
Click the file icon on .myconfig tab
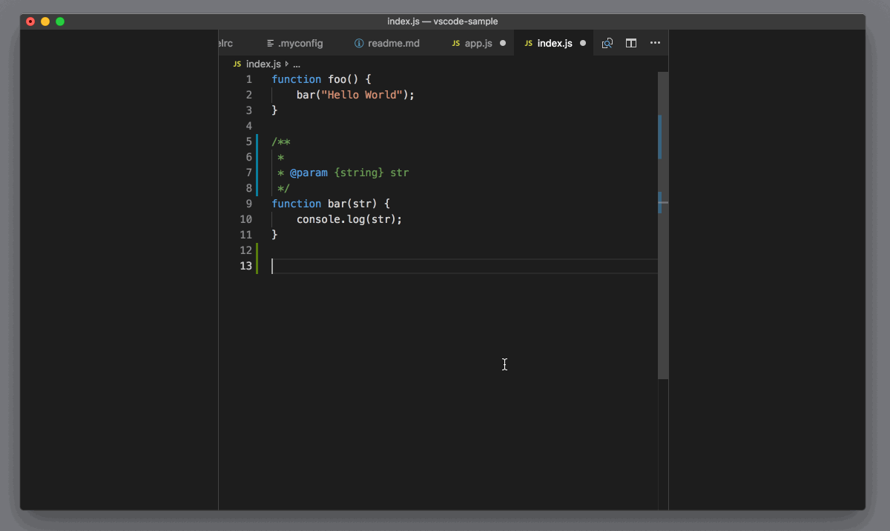pyautogui.click(x=271, y=43)
